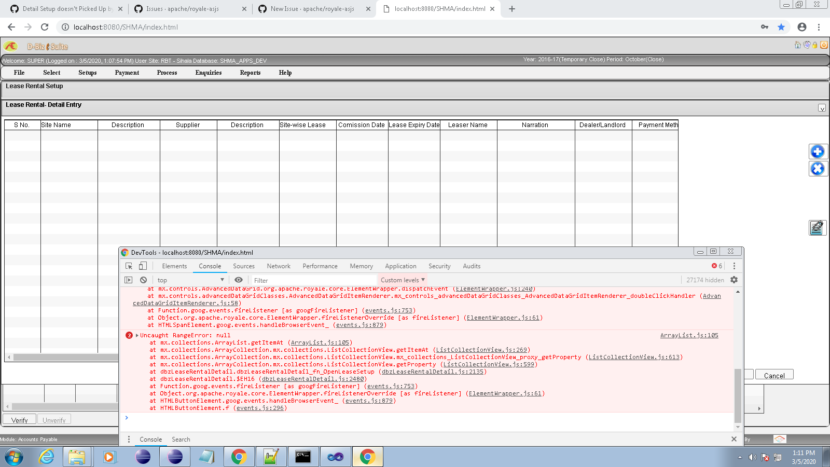The width and height of the screenshot is (830, 467).
Task: Toggle the live expression eye icon
Action: pos(239,280)
